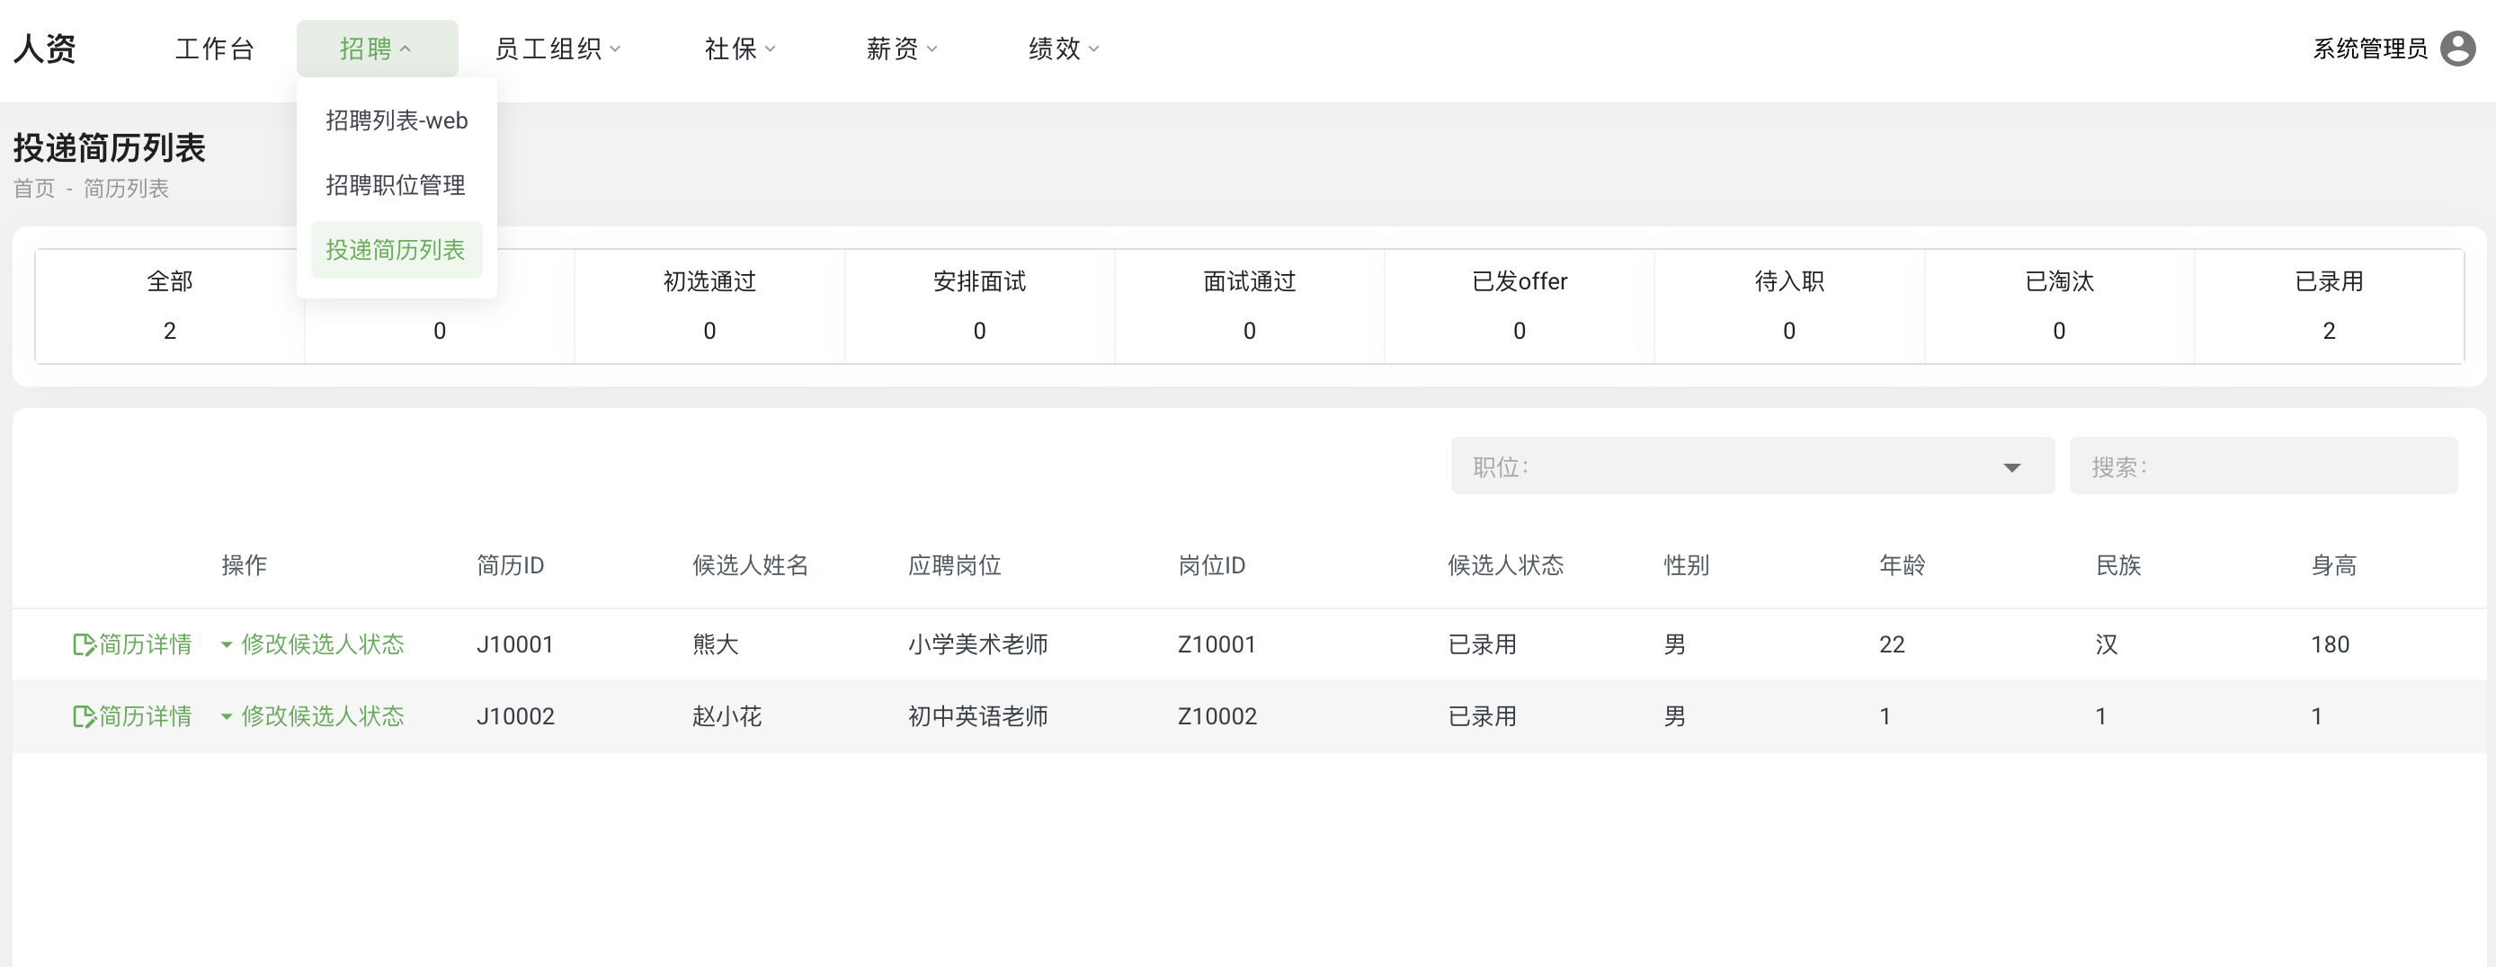Show 安排面试 candidates tab
The image size is (2496, 967).
click(978, 306)
